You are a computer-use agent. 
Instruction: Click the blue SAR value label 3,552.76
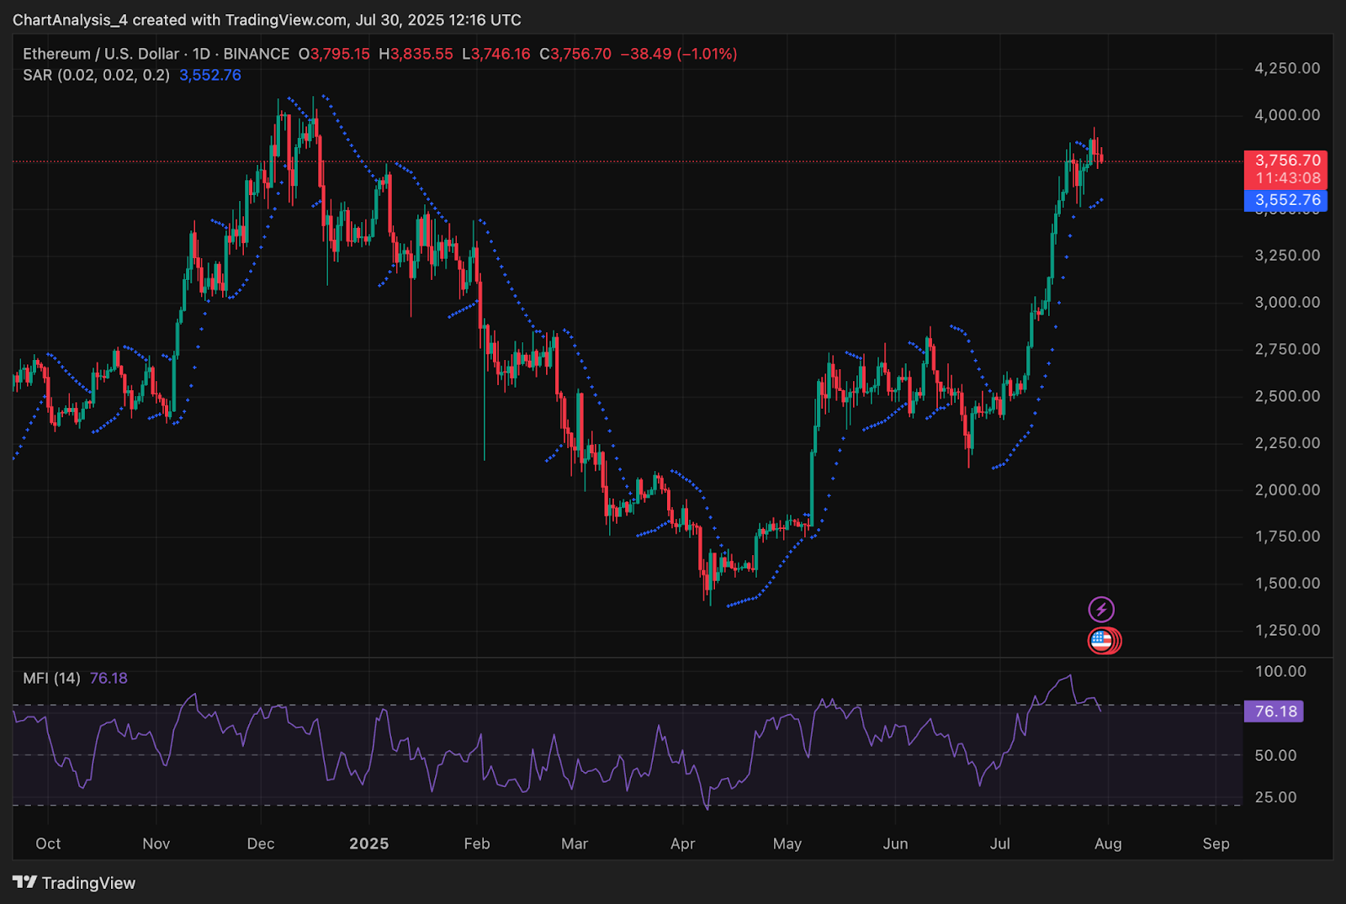(x=1286, y=200)
